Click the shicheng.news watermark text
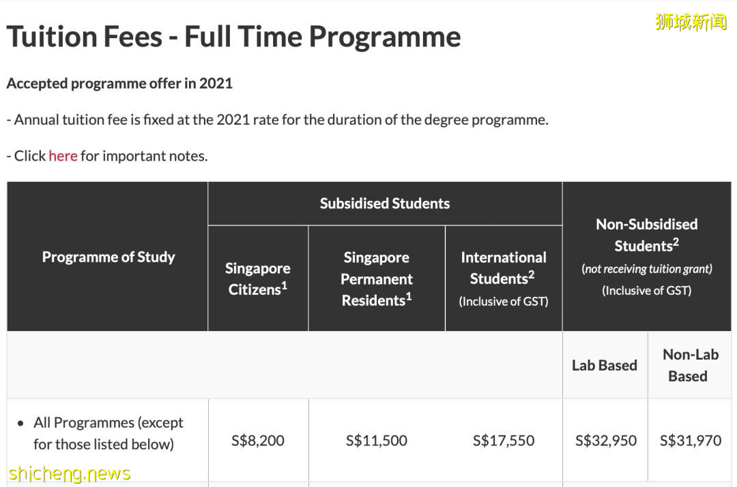737x487 pixels. [68, 473]
